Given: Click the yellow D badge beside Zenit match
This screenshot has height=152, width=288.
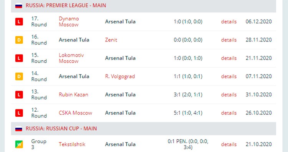Looking at the screenshot, I should tap(19, 40).
